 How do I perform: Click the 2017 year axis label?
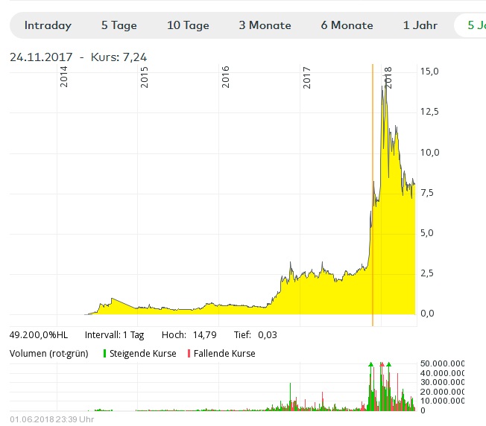point(306,77)
